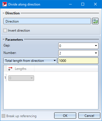The width and height of the screenshot is (102, 121).
Task: Click the Cancel button
Action: [89, 116]
